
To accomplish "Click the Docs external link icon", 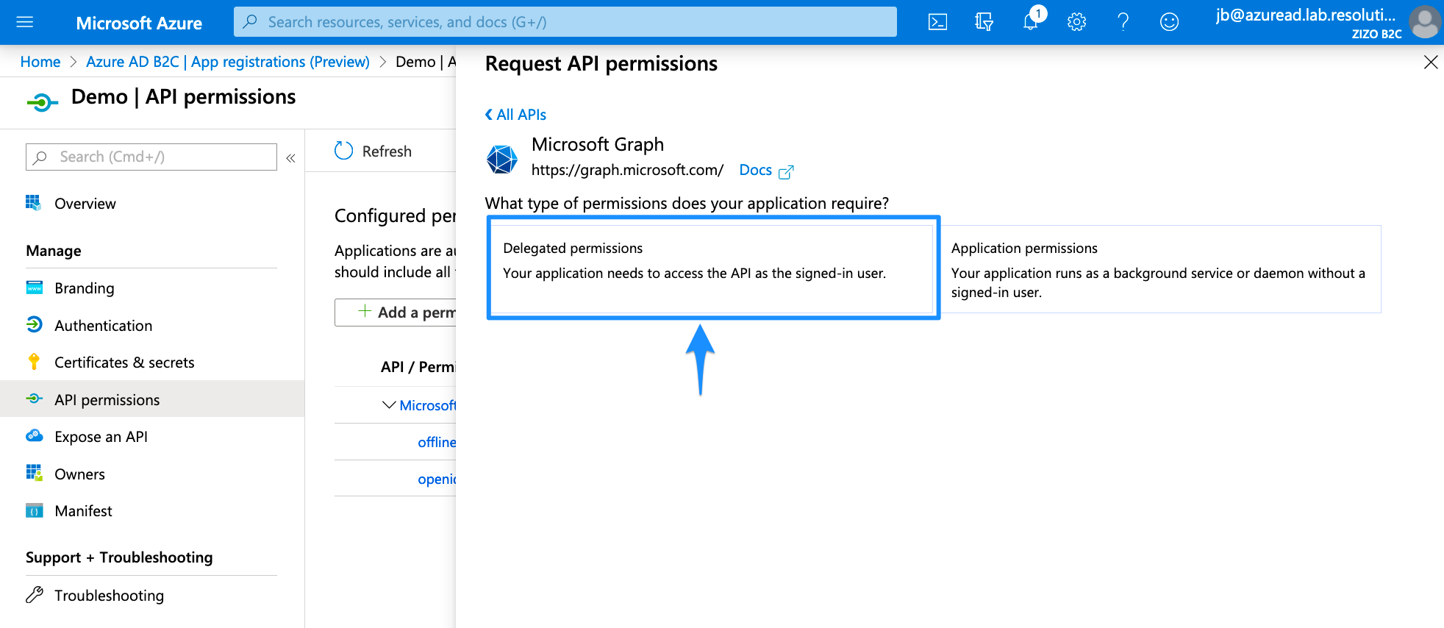I will (x=786, y=171).
